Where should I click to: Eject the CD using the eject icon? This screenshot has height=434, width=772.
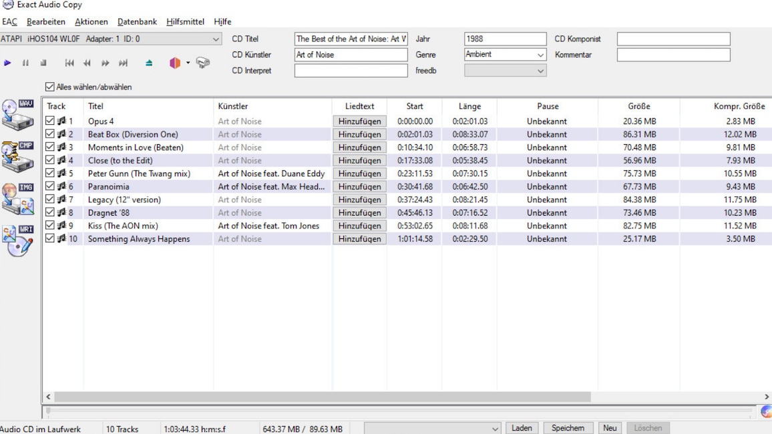pyautogui.click(x=148, y=62)
